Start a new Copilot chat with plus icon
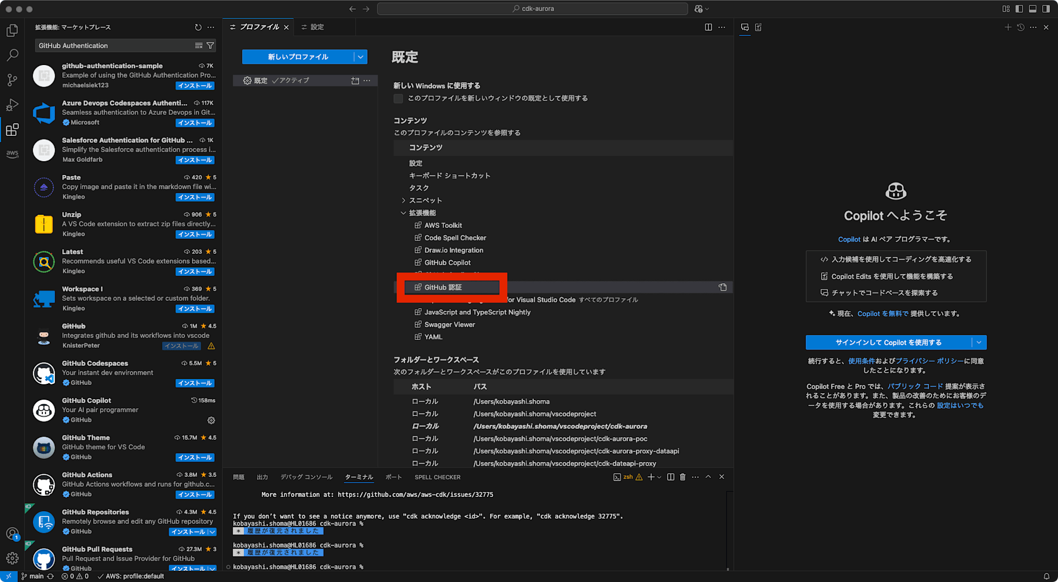The height and width of the screenshot is (582, 1058). click(x=1008, y=27)
